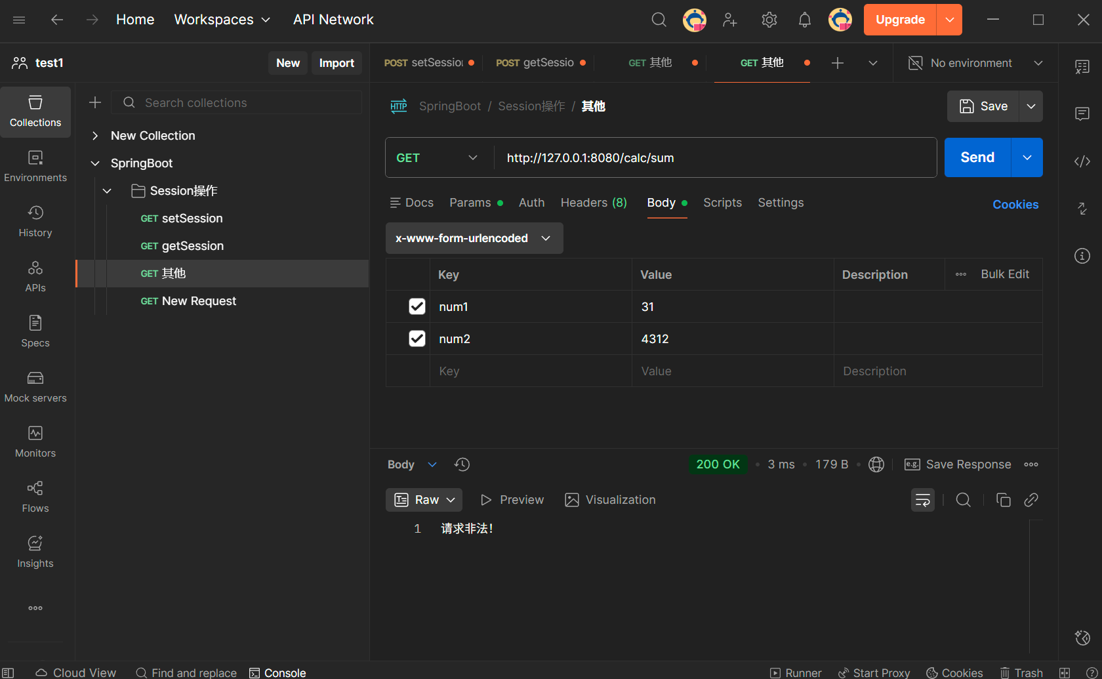The width and height of the screenshot is (1102, 679).
Task: Open a new request tab with plus
Action: 838,63
